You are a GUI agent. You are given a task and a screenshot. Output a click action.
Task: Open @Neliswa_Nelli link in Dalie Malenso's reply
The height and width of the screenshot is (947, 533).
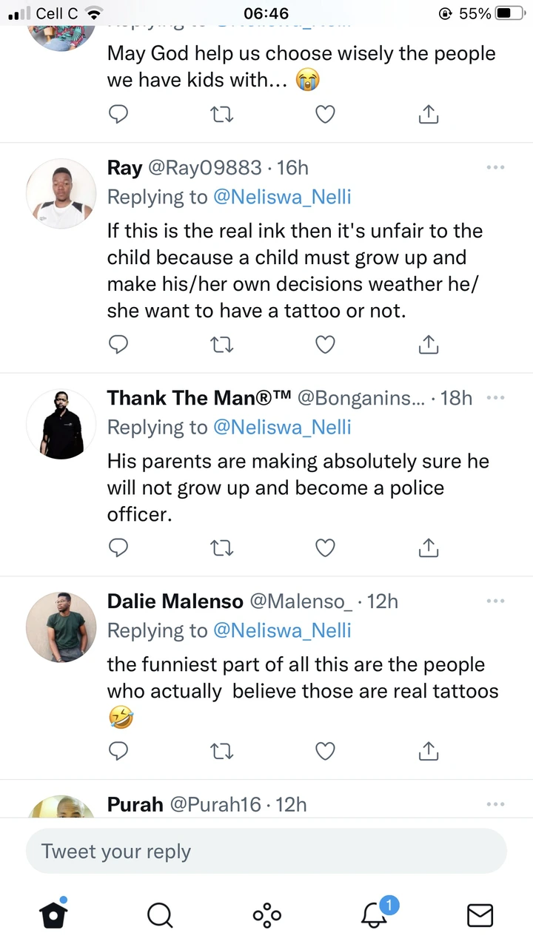tap(282, 630)
